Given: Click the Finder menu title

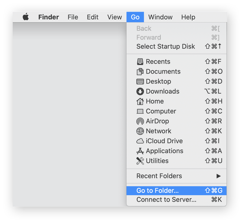Looking at the screenshot, I should (49, 17).
